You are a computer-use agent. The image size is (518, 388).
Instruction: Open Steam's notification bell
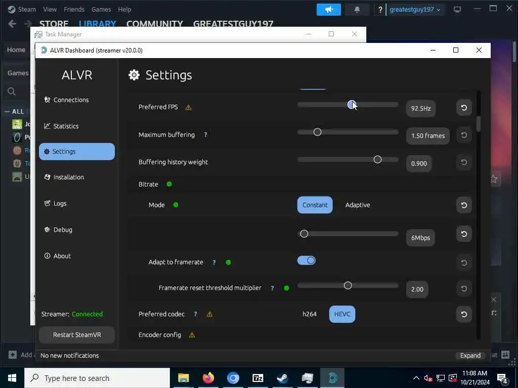(x=357, y=10)
